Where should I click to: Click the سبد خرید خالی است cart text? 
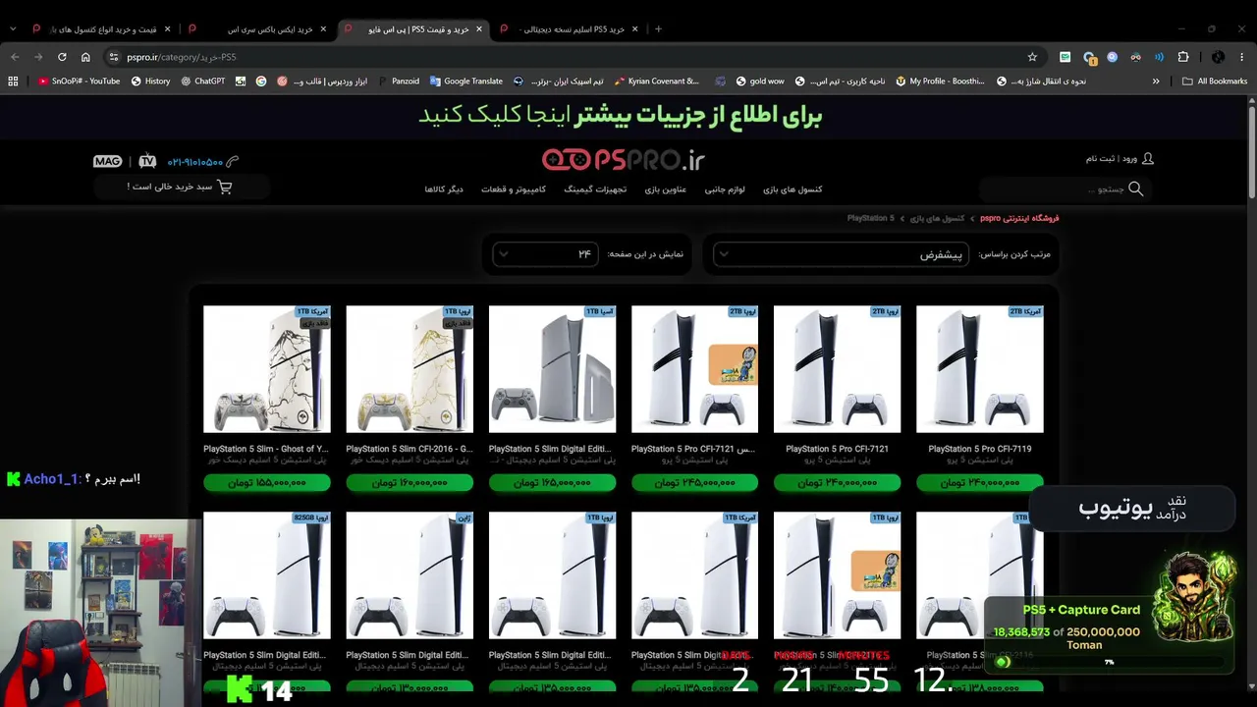(169, 187)
